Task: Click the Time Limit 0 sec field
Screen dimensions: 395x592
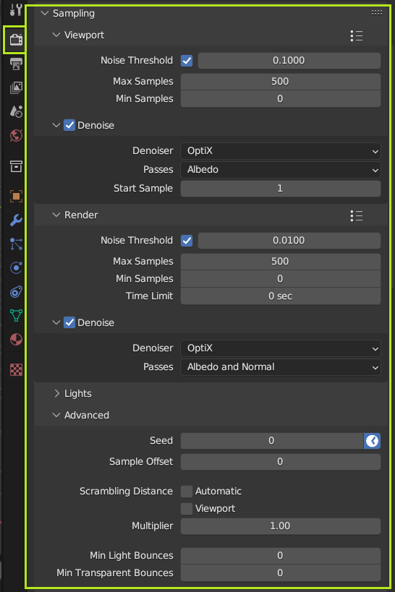Action: 281,296
